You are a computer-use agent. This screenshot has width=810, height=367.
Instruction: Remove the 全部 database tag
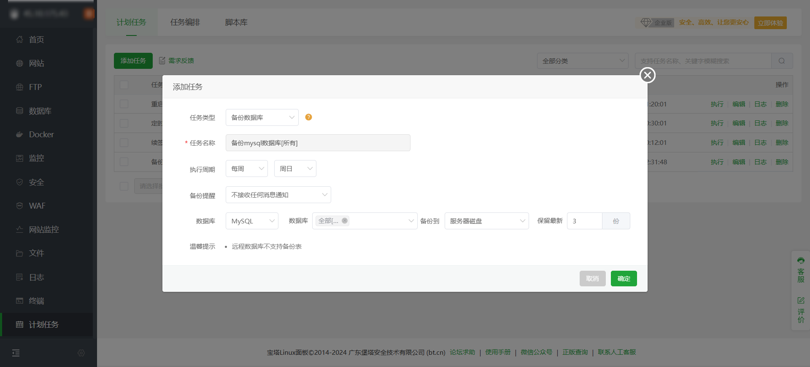pyautogui.click(x=345, y=221)
